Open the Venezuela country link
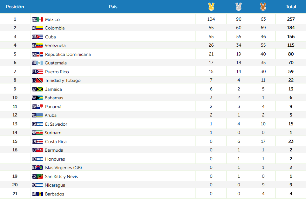The image size is (306, 199). (x=55, y=45)
